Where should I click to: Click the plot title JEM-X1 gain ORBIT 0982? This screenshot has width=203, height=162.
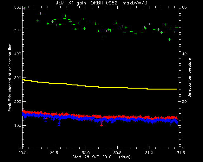(x=87, y=3)
